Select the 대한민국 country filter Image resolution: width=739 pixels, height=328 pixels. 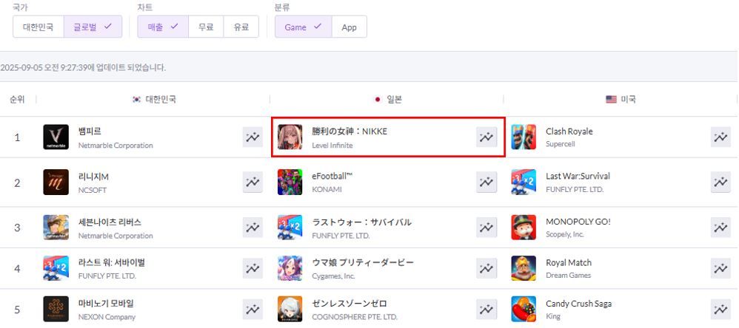pos(39,27)
